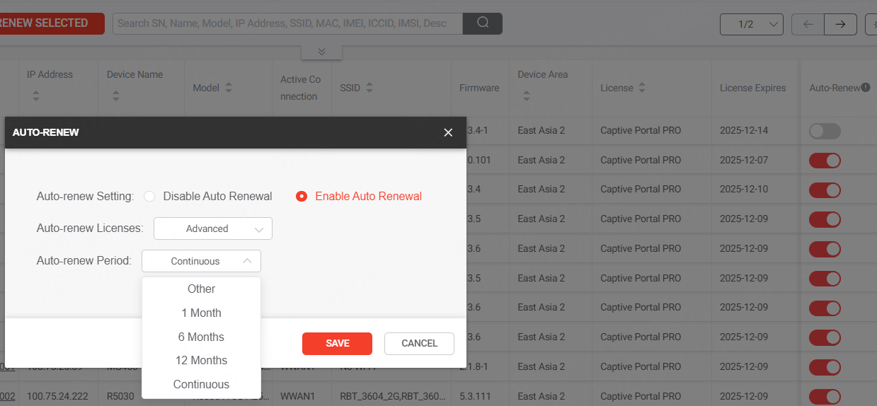Viewport: 877px width, 406px height.
Task: Go to previous page arrow
Action: pos(808,24)
